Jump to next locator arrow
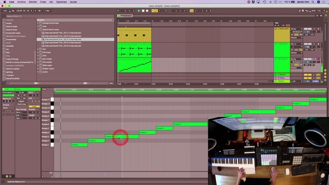 pyautogui.click(x=279, y=26)
